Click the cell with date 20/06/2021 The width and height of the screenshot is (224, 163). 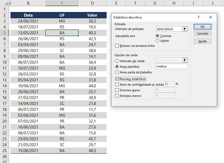coord(28,92)
